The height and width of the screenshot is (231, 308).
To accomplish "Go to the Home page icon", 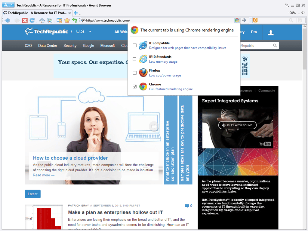I will pos(42,20).
